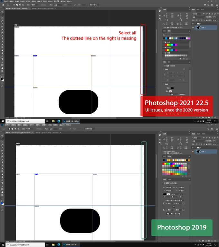Select the Eraser tool in upper Photoshop window

tap(2, 45)
